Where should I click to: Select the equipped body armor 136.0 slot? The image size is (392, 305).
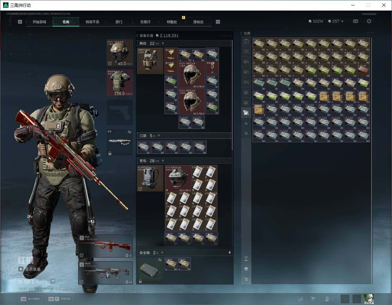click(x=120, y=83)
